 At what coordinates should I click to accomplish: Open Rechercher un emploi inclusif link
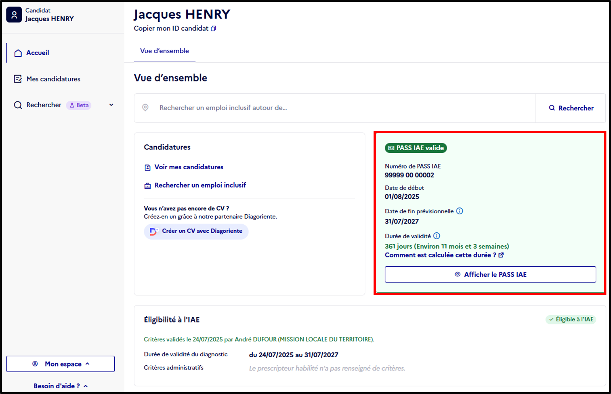click(x=200, y=185)
